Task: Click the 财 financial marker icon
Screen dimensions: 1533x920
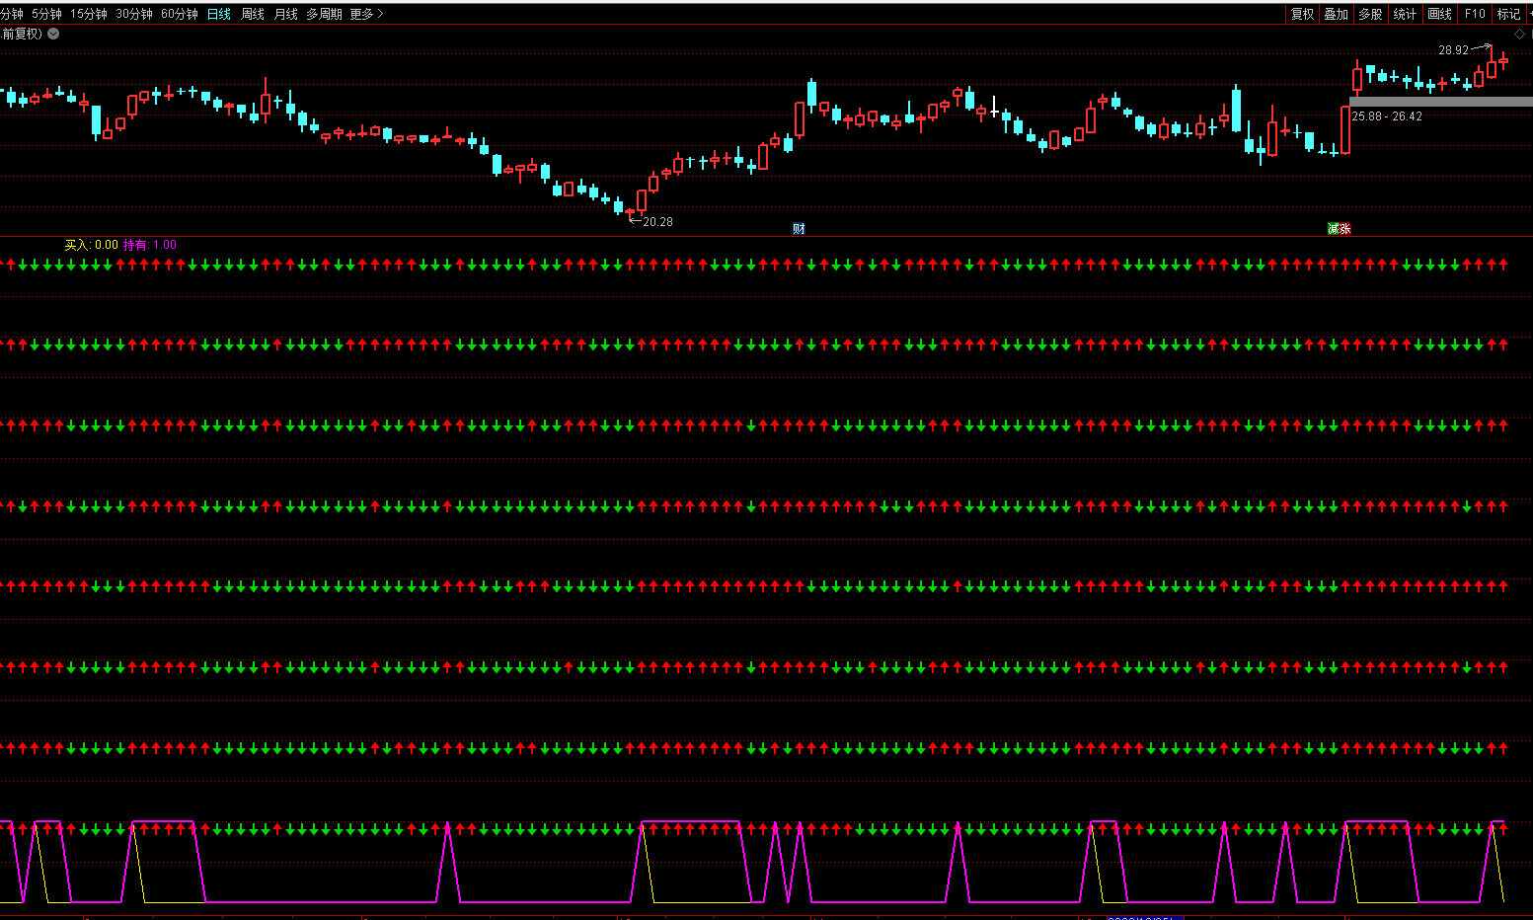Action: (x=799, y=229)
